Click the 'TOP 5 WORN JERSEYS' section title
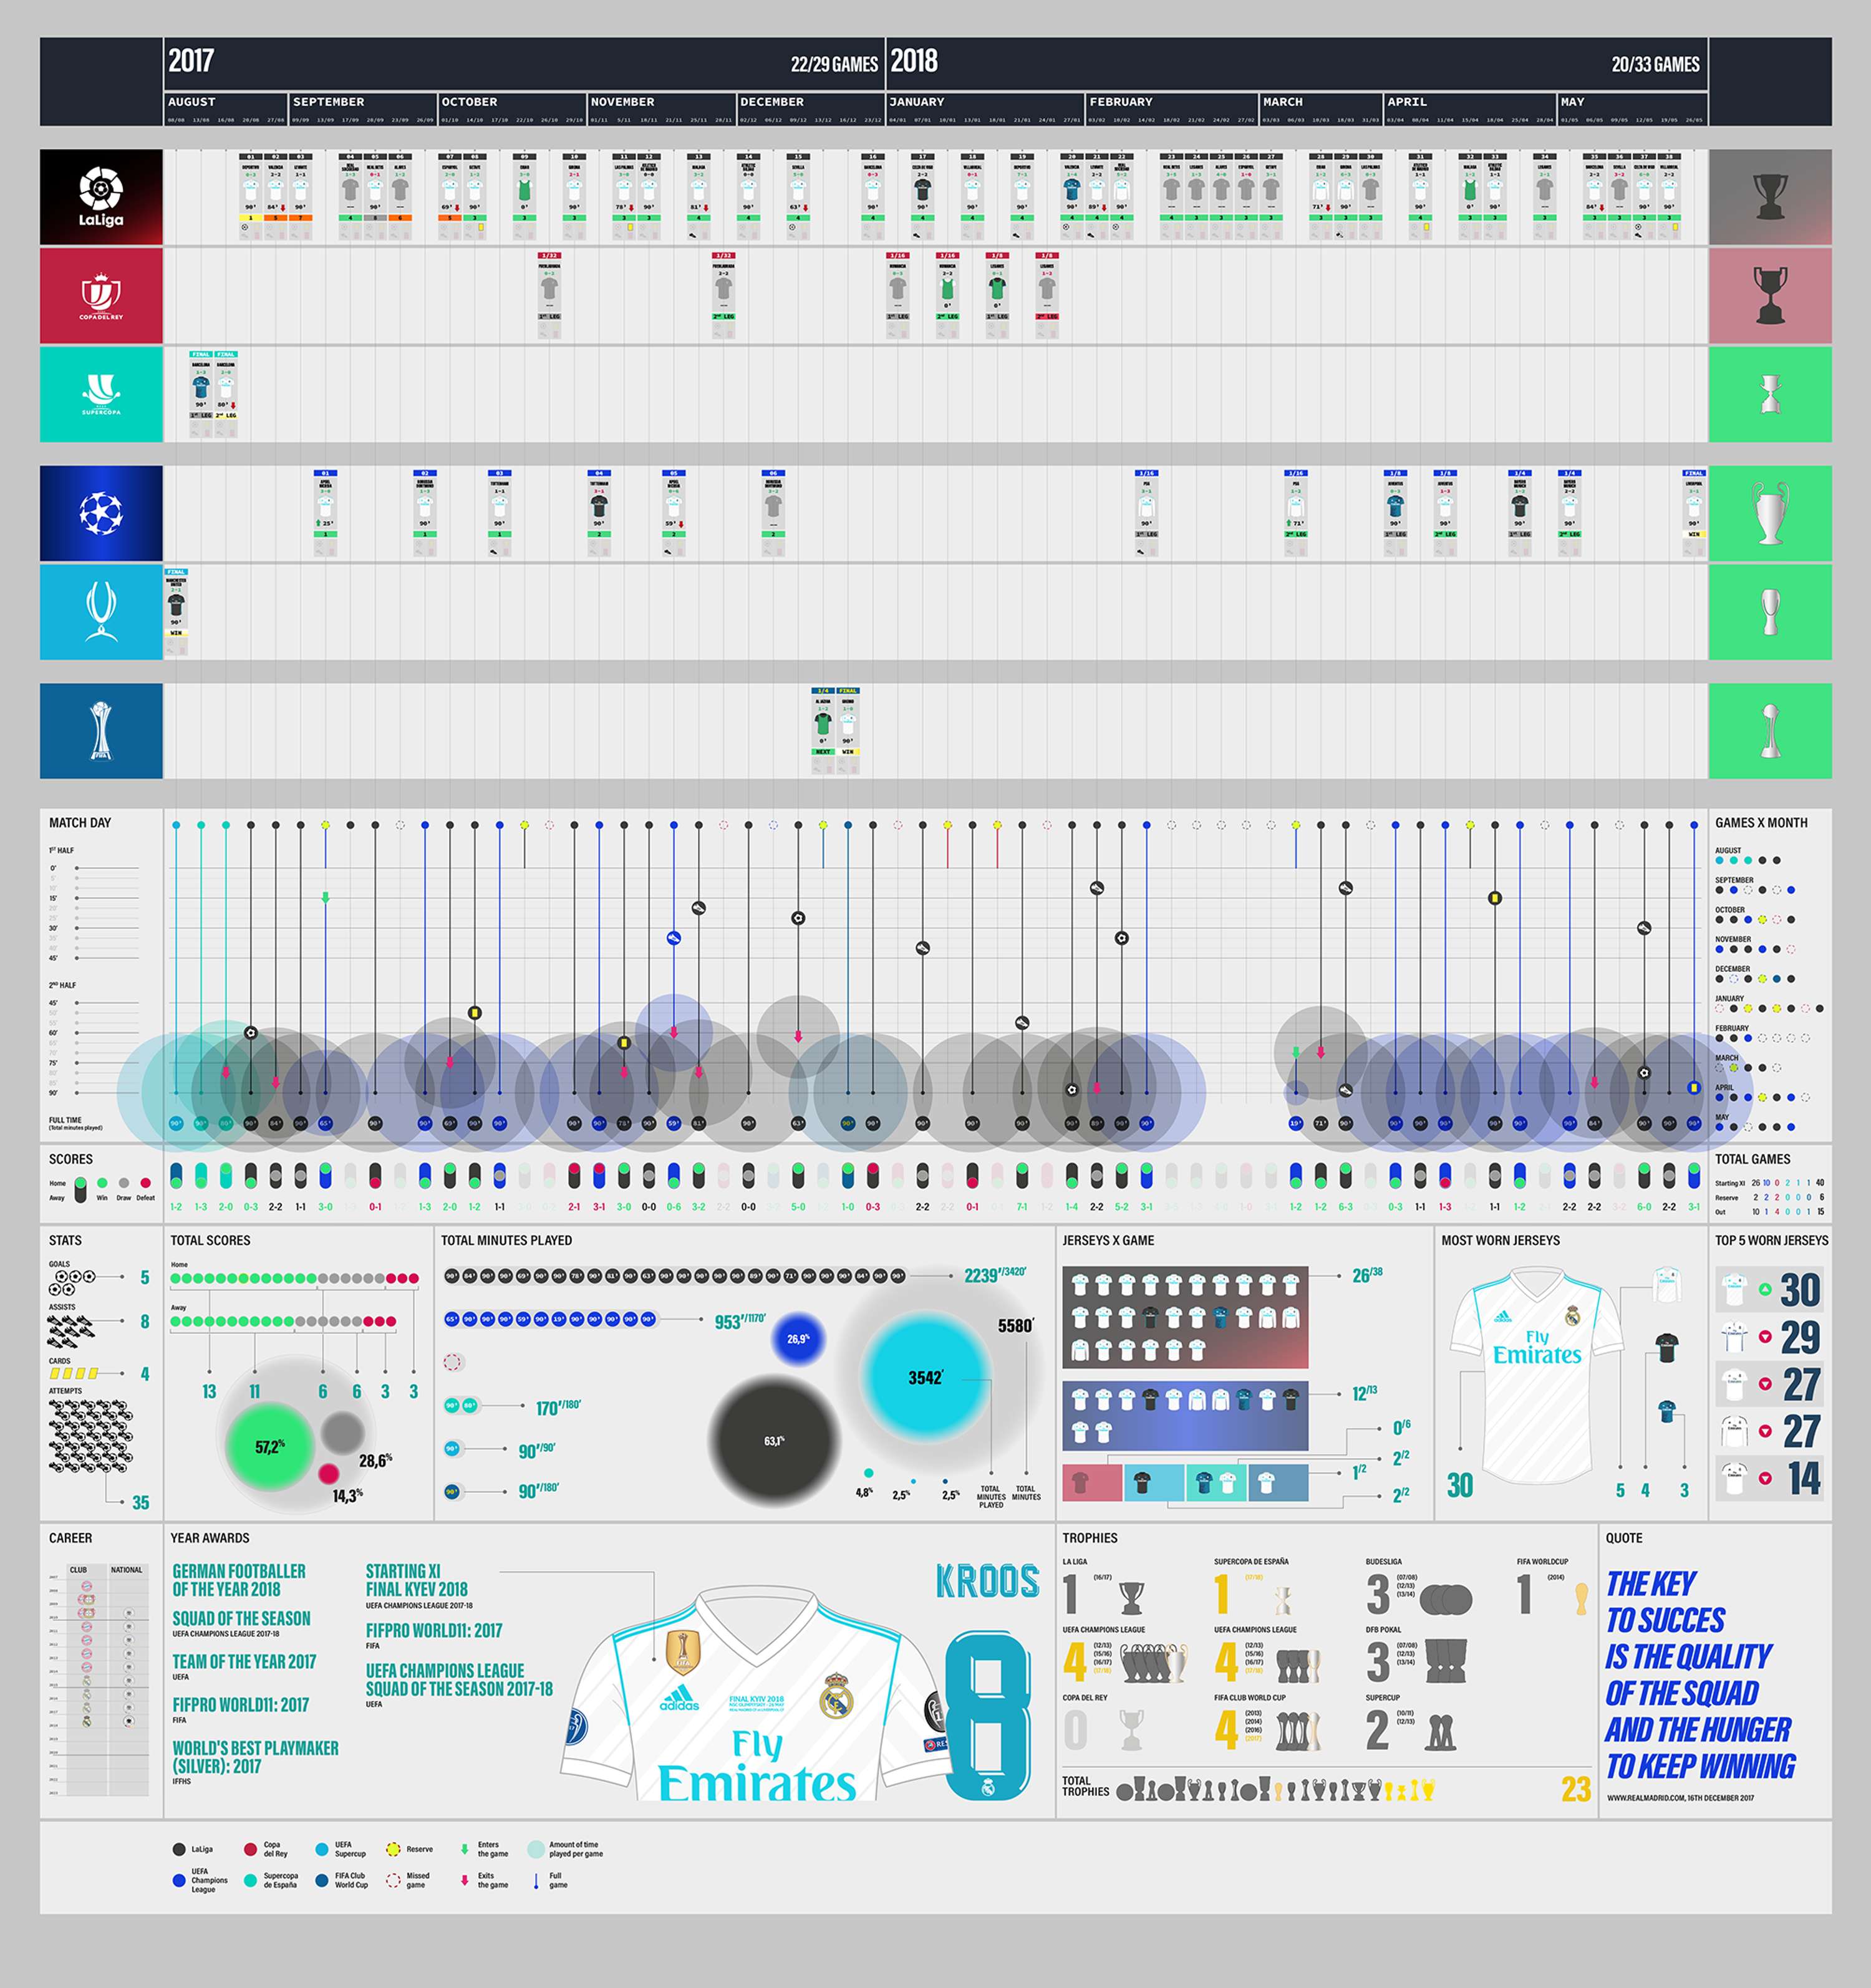The image size is (1871, 1988). pyautogui.click(x=1771, y=1240)
